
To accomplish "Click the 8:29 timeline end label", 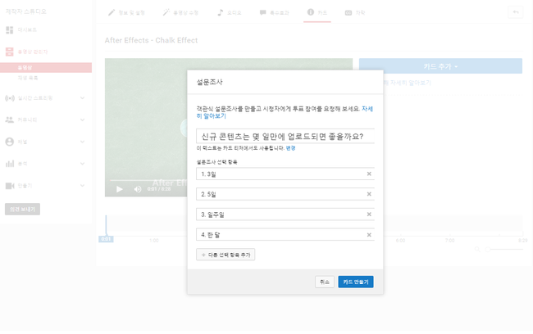I will click(x=523, y=241).
